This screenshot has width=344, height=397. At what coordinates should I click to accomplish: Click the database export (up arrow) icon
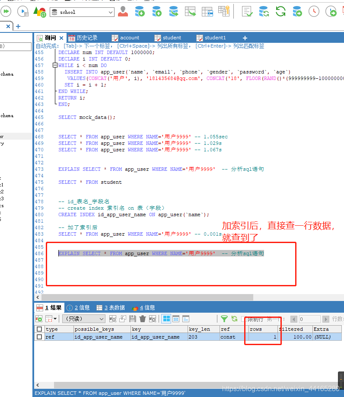tap(157, 11)
